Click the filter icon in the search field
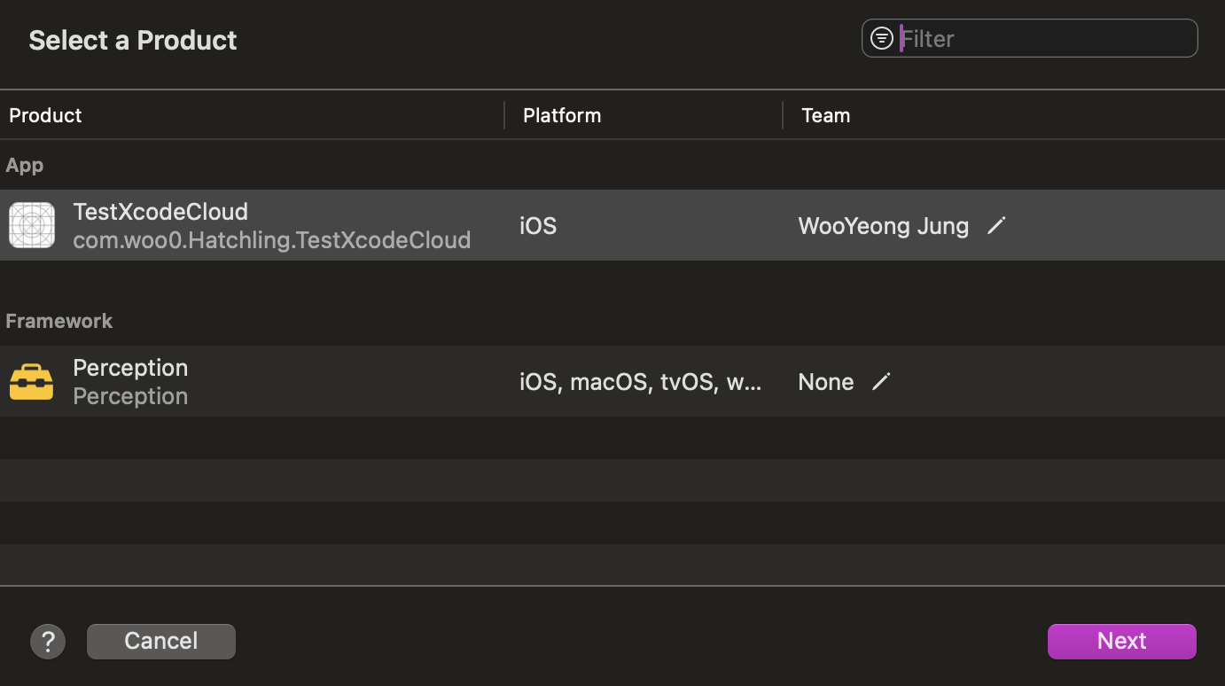 pyautogui.click(x=881, y=38)
